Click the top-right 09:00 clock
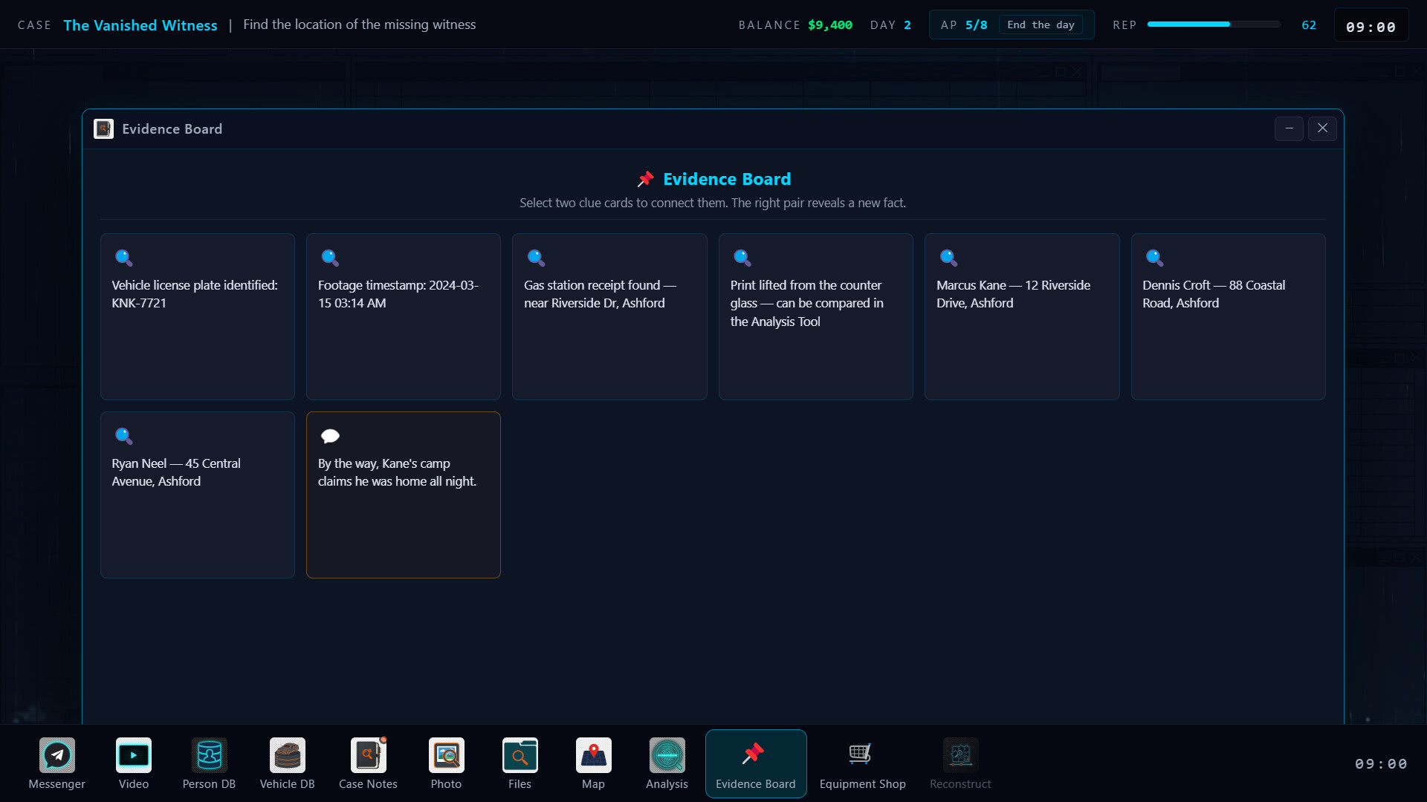 [1371, 27]
